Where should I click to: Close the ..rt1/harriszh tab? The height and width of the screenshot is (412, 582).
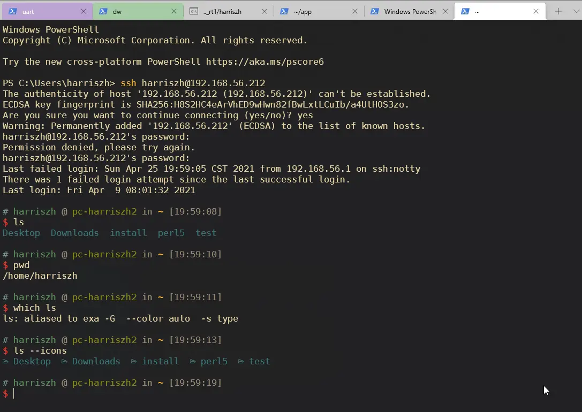tap(264, 11)
